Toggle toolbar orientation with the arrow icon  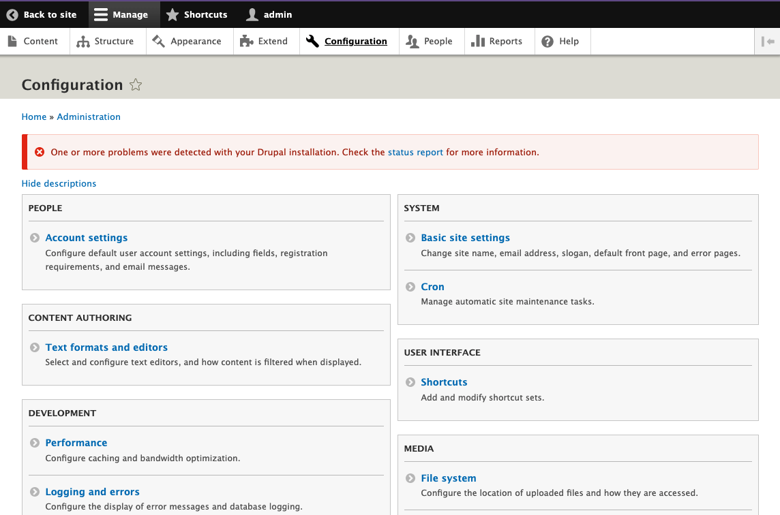(768, 42)
